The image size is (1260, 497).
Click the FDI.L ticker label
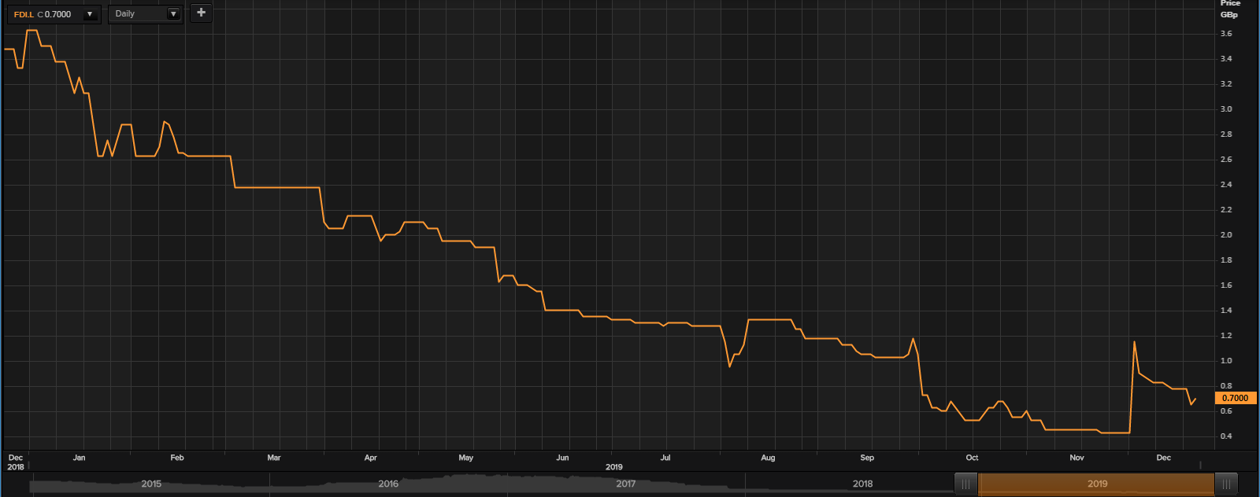tap(24, 14)
